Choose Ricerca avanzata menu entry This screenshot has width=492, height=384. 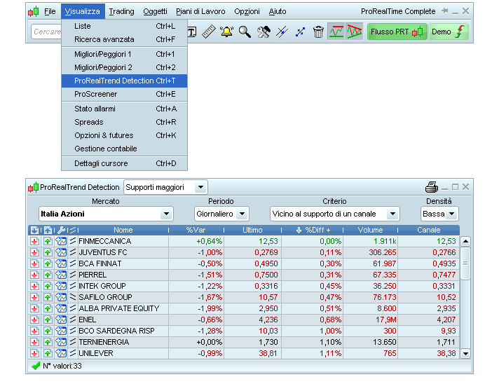click(125, 39)
